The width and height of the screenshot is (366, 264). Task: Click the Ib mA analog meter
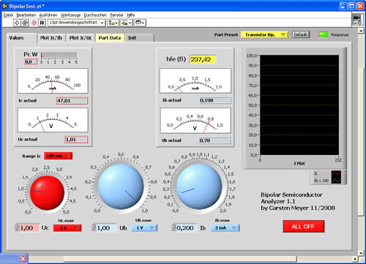(195, 80)
